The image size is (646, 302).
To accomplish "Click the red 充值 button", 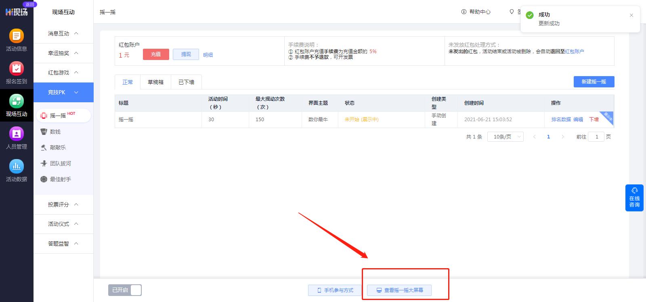I will (x=156, y=54).
